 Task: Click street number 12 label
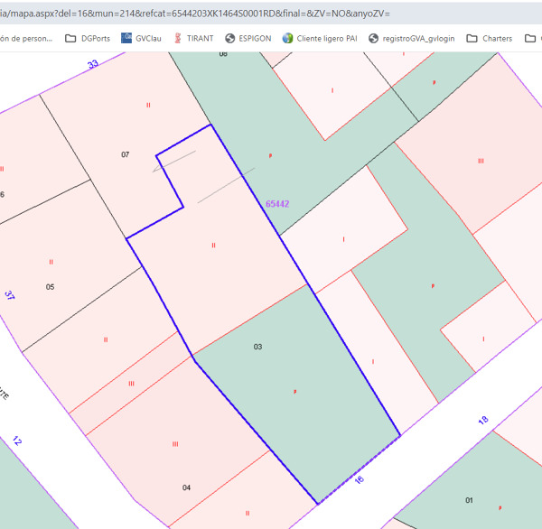tap(16, 441)
